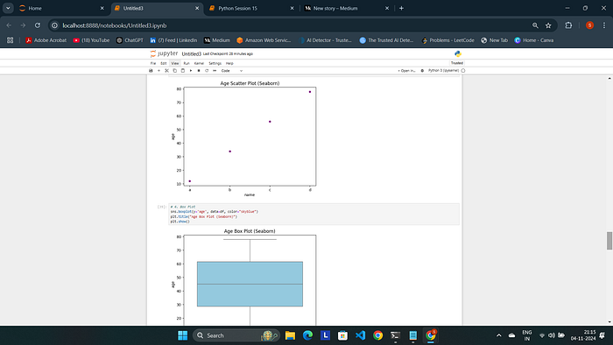Click the notebook vertical scrollbar thumb
The image size is (613, 345).
click(609, 240)
